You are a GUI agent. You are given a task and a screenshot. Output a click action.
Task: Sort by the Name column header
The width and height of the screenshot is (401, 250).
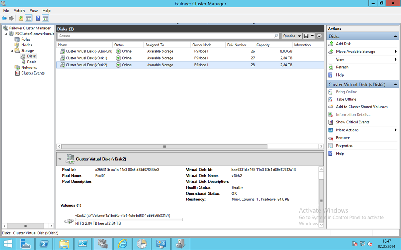[x=85, y=45]
